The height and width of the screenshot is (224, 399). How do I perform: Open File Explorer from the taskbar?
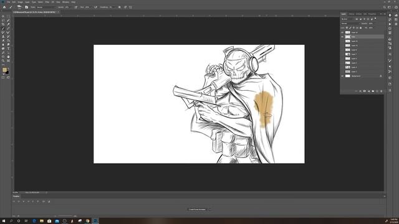click(42, 221)
